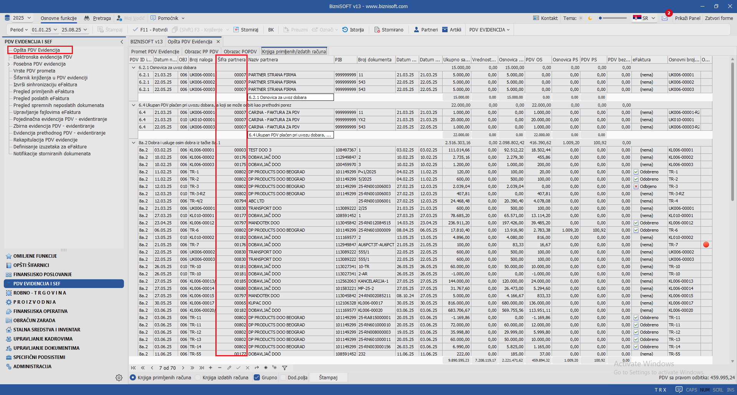Open the mail notifications envelope icon

coord(665,18)
